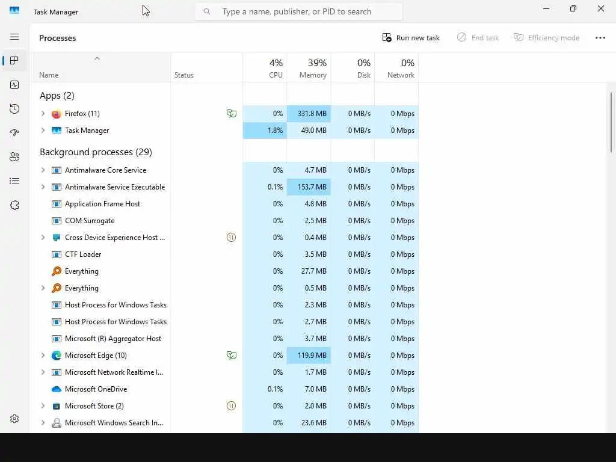Expand the Microsoft Windows Search group

pos(43,423)
